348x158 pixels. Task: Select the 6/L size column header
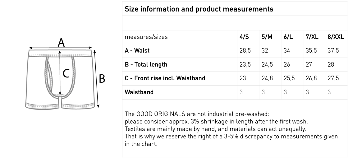[x=288, y=37]
